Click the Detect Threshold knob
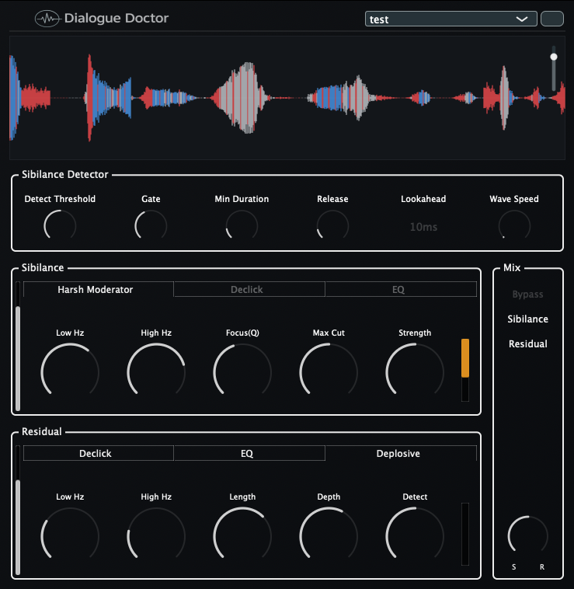 60,226
